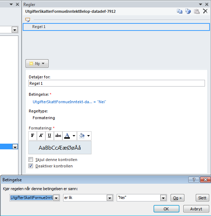211x216 pixels.
Task: Click the copy all rules icon
Action: coord(188,11)
